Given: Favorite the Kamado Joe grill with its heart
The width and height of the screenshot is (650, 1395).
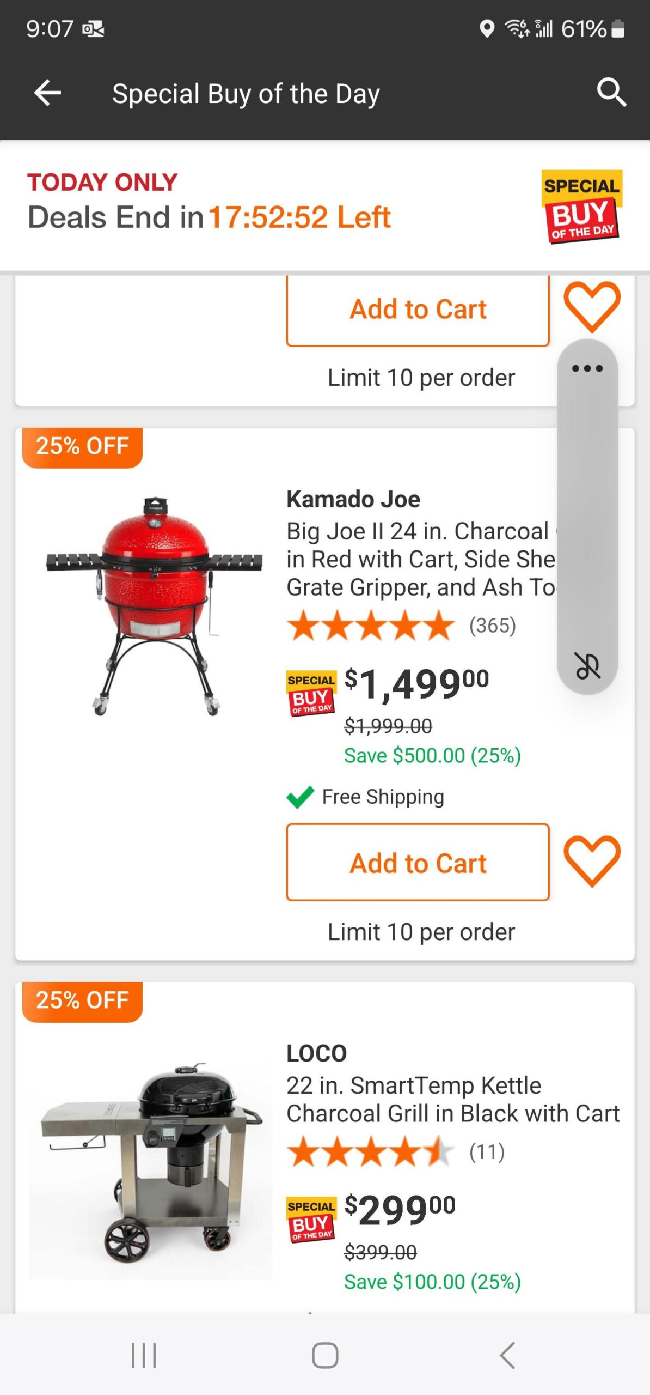Looking at the screenshot, I should (592, 862).
